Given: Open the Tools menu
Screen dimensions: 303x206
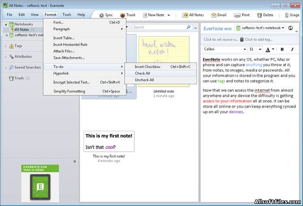Looking at the screenshot, I should coord(67,15).
